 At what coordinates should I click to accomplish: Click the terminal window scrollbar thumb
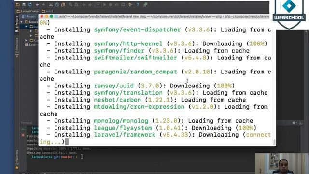coord(274,142)
